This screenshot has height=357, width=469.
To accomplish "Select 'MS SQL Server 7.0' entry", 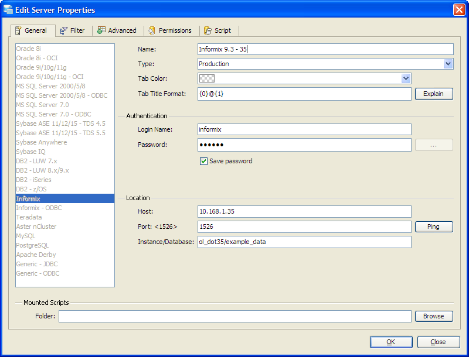I will [65, 105].
